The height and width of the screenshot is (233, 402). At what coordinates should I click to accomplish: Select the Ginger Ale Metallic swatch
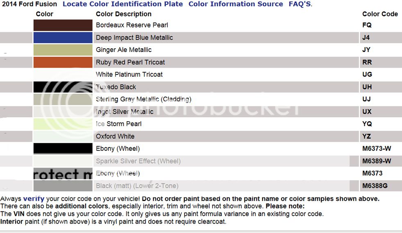click(63, 50)
